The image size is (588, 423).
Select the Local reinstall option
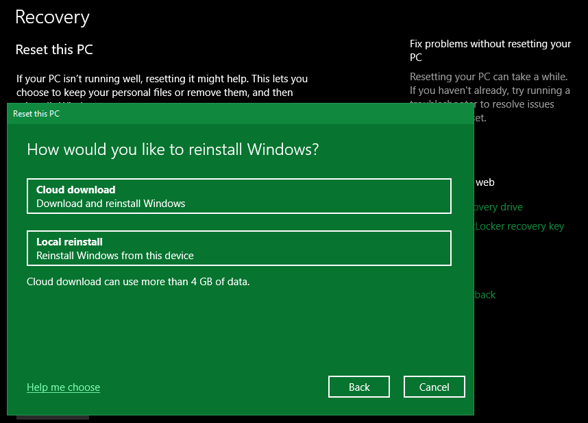coord(238,248)
